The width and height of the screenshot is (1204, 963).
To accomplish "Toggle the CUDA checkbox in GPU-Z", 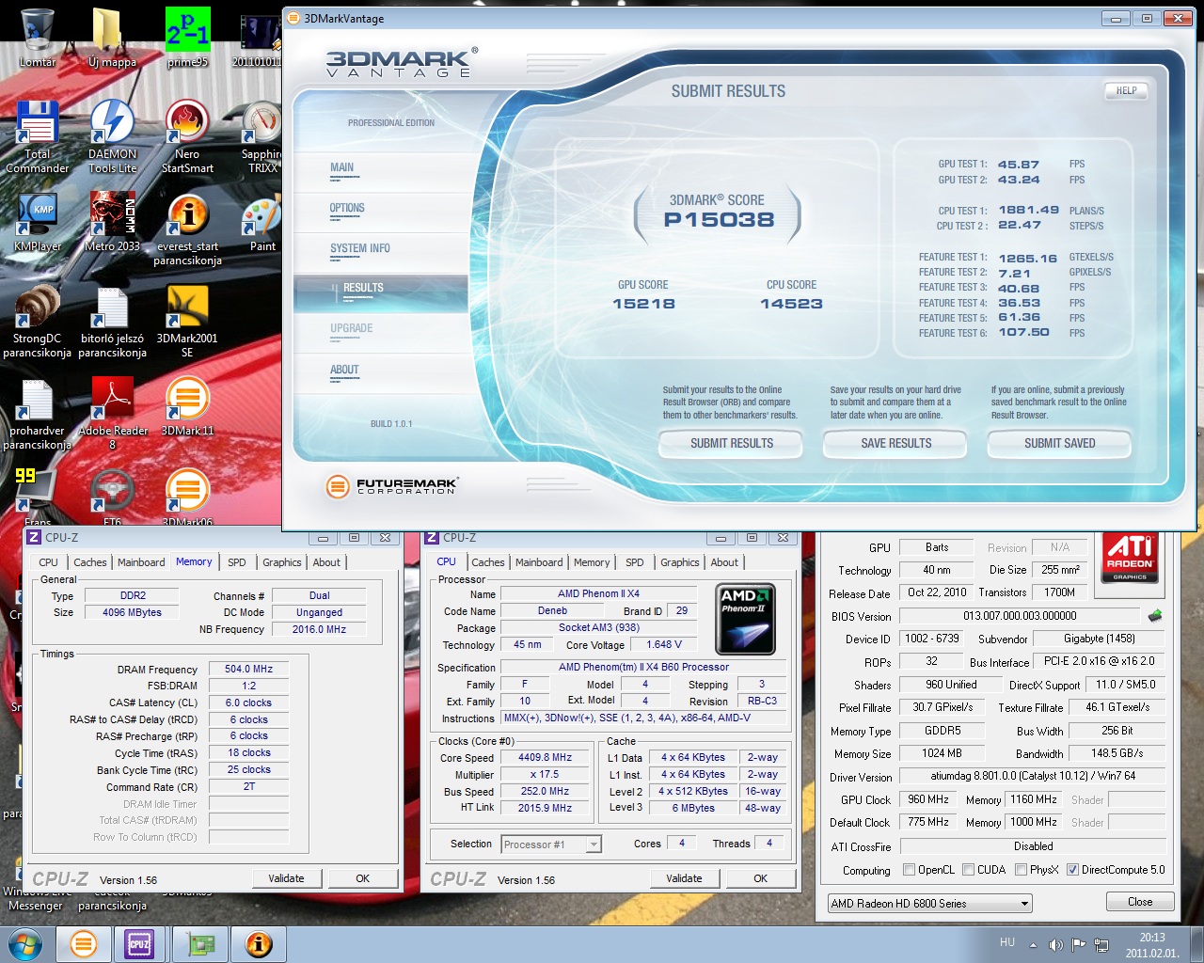I will tap(968, 870).
